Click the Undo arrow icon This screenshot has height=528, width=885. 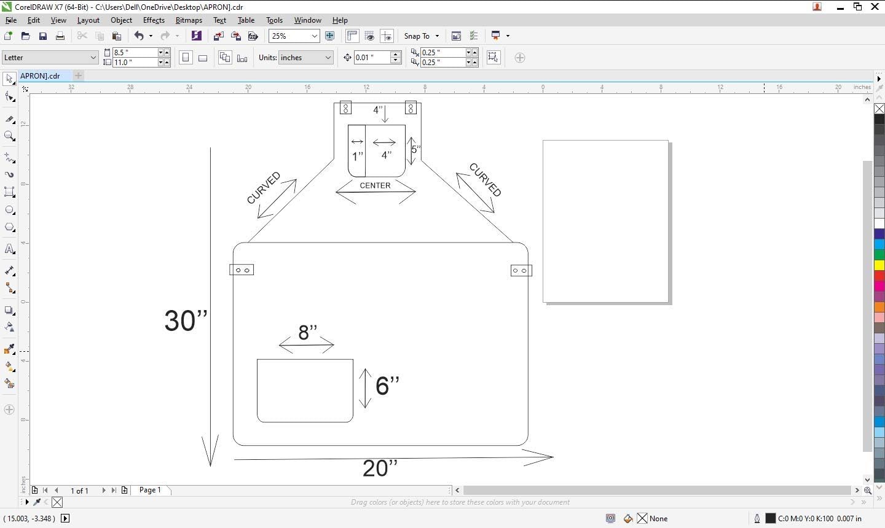pyautogui.click(x=139, y=36)
